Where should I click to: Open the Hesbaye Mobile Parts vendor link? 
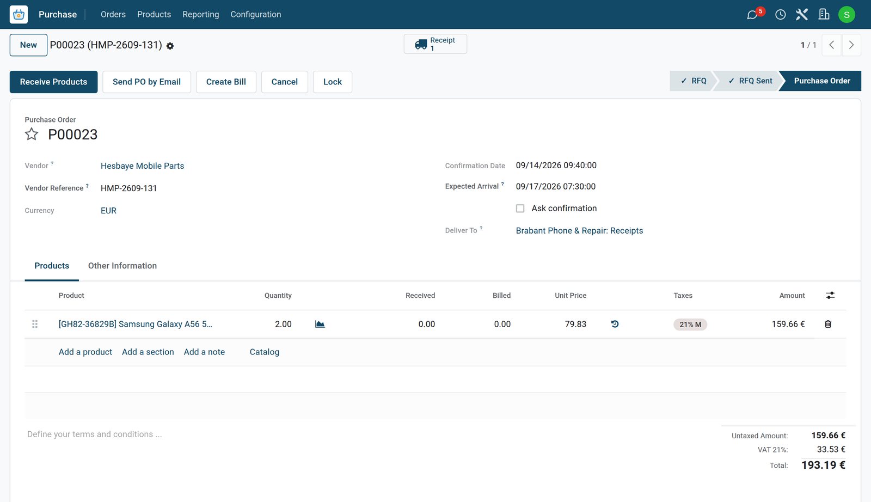[x=143, y=166]
